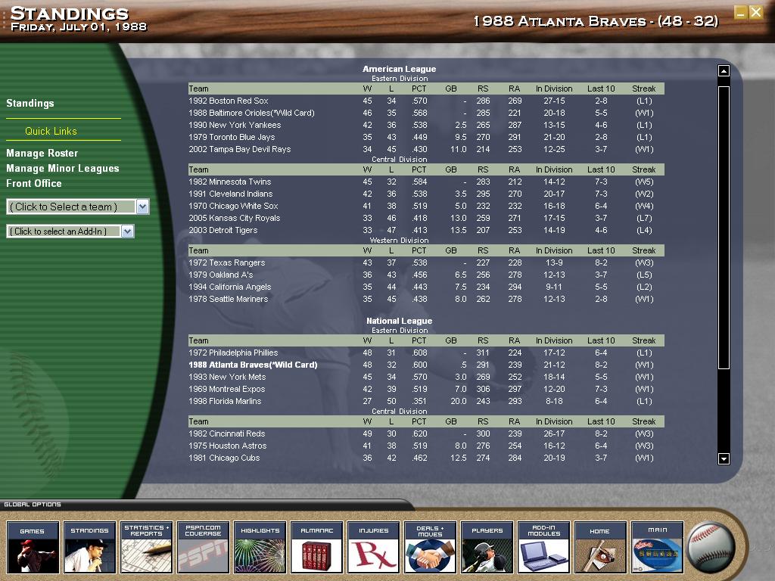The width and height of the screenshot is (775, 581).
Task: Click (L7) streak for Kansas City Royals
Action: coord(644,218)
